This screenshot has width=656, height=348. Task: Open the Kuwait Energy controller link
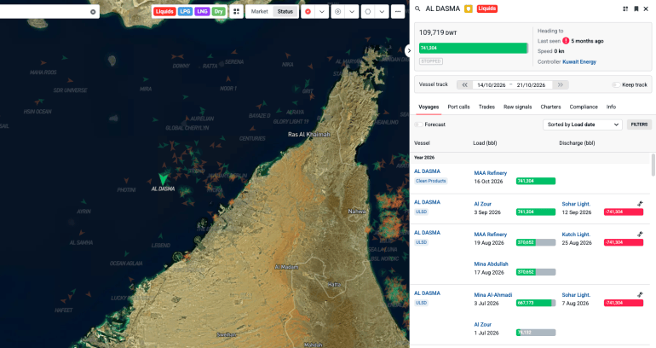click(579, 61)
